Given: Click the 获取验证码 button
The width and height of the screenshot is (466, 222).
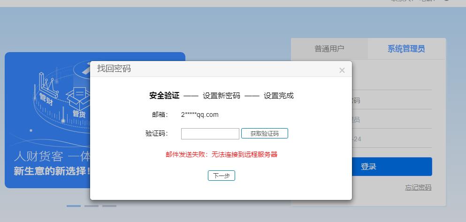Looking at the screenshot, I should pos(265,133).
